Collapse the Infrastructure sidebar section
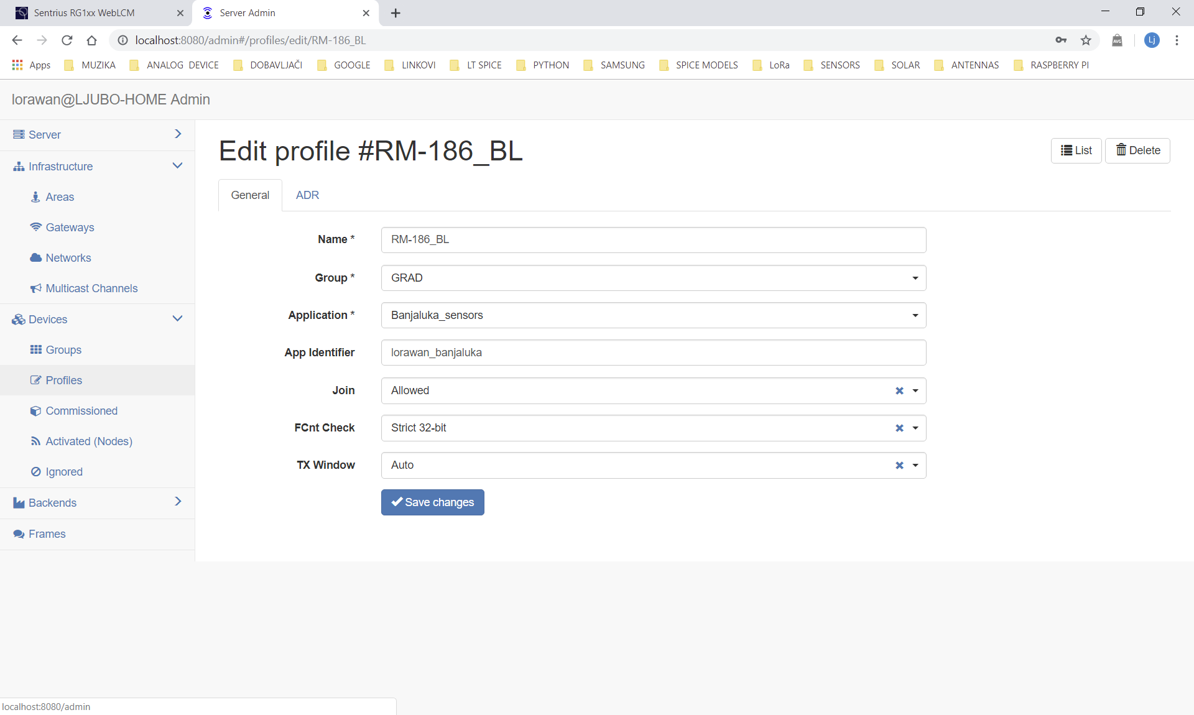Viewport: 1194px width, 715px height. pos(98,167)
